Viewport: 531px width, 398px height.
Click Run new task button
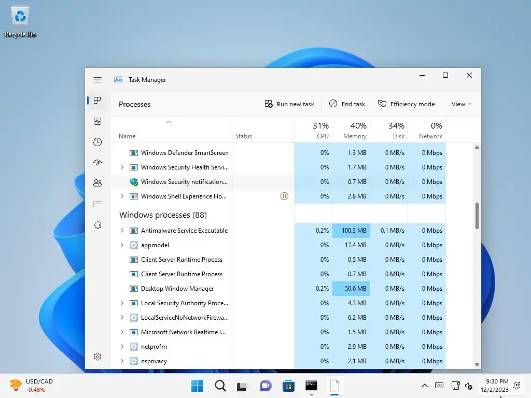tap(289, 104)
